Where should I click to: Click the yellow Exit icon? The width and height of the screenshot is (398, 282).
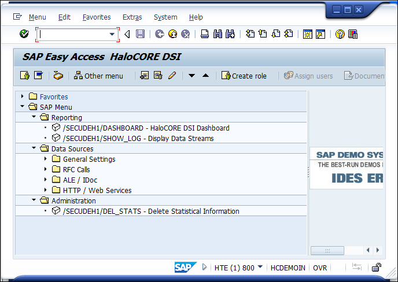pos(172,34)
